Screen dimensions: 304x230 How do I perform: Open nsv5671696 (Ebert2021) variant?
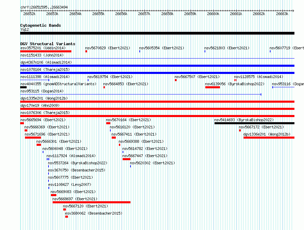pos(47,134)
